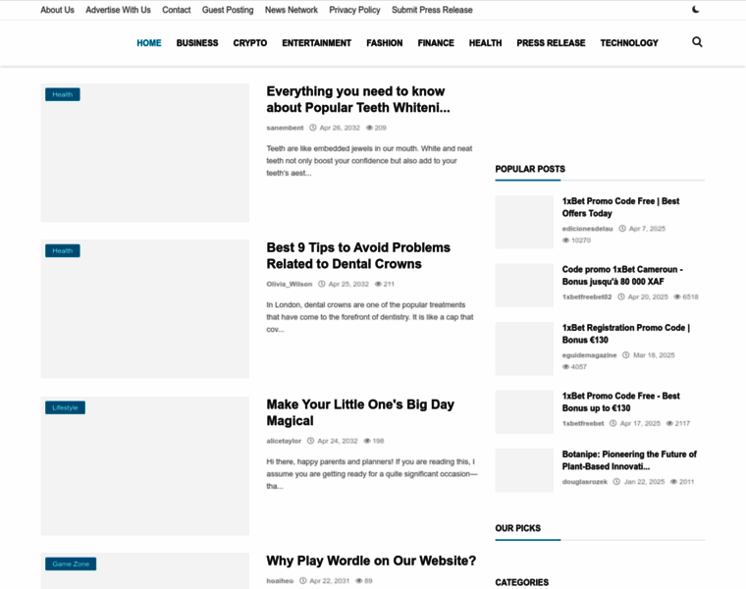Open '1xBet Registration Promo Code' post
The width and height of the screenshot is (746, 589).
(625, 334)
